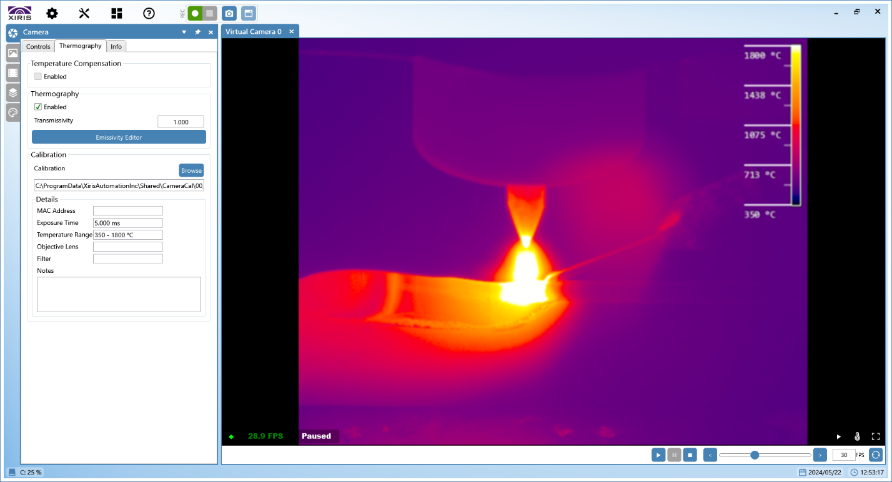Click the clock time 12:53:17

point(871,472)
